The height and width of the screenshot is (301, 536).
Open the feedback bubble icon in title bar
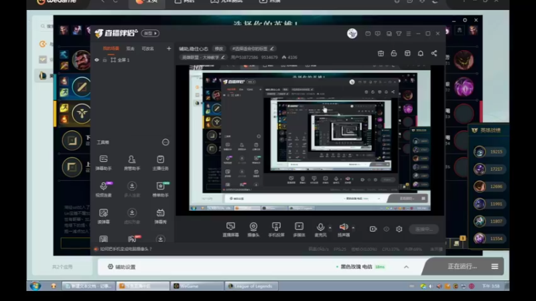[378, 33]
